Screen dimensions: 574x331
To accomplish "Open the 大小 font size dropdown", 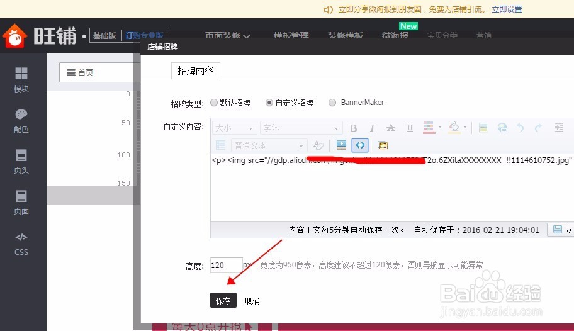I will tap(234, 128).
